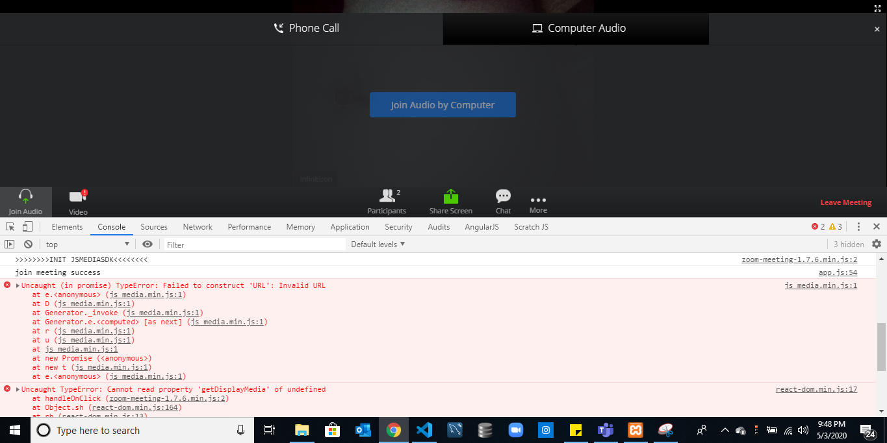The image size is (887, 443).
Task: Show hidden system tray icons
Action: coord(725,430)
